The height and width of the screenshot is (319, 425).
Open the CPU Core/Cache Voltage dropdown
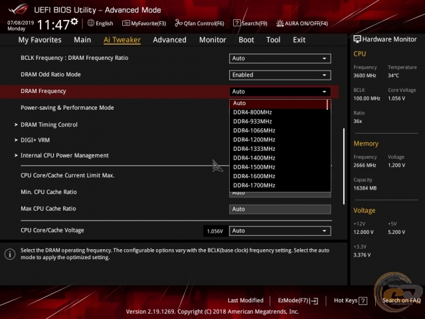280,231
